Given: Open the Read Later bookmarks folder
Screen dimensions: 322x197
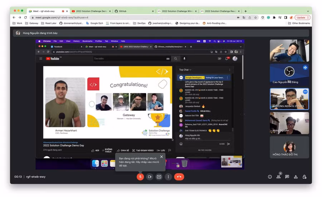Looking at the screenshot, I should (x=49, y=23).
